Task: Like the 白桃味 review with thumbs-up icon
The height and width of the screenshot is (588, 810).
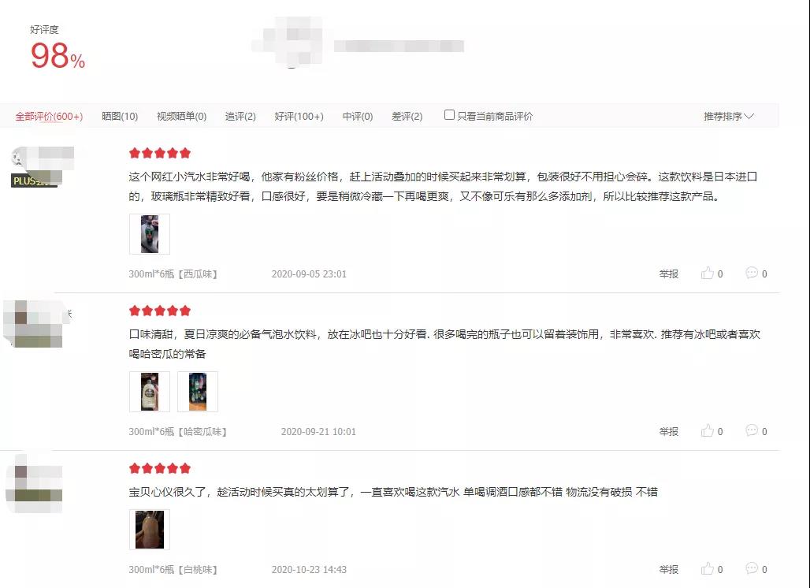Action: coord(708,569)
